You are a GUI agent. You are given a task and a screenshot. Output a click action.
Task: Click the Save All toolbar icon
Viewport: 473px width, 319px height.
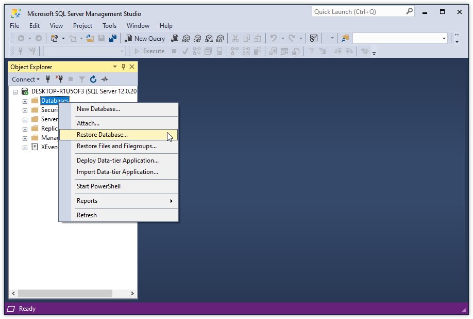113,38
